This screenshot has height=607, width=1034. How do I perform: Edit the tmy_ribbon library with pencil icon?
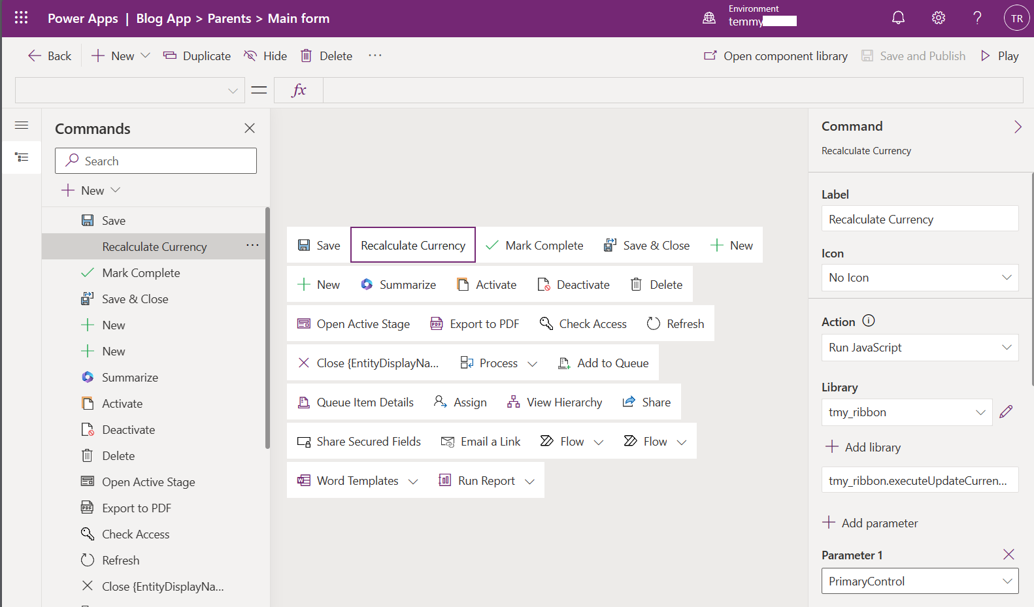1006,412
